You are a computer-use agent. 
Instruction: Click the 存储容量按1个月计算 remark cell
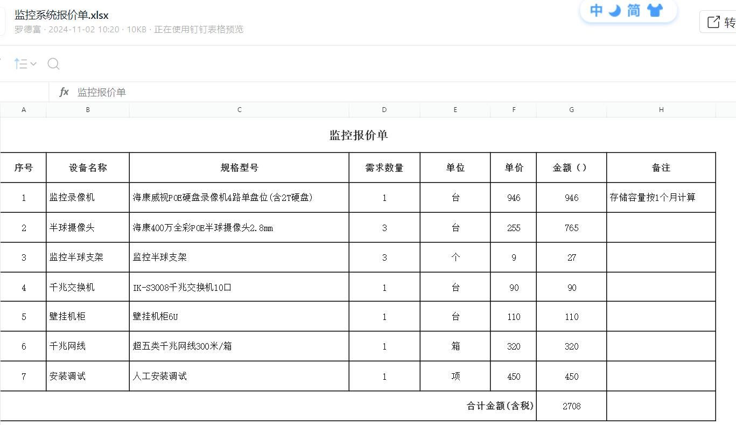point(661,198)
